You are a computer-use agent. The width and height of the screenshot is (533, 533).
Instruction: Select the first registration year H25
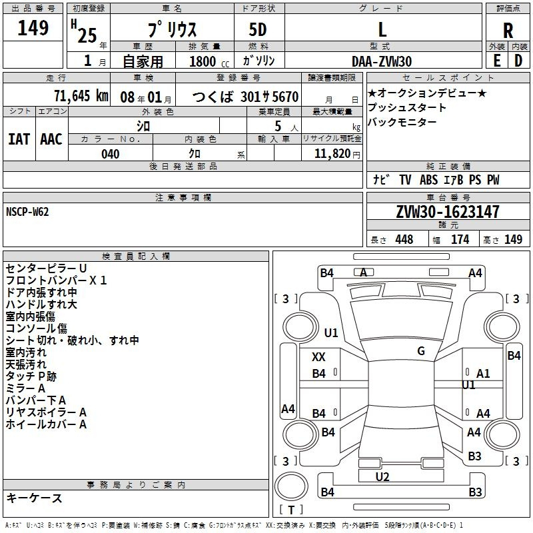tap(84, 31)
